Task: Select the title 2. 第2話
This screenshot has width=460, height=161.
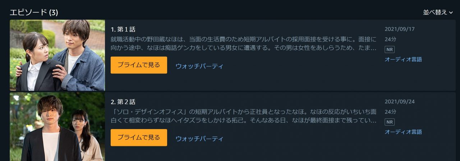Action: (123, 102)
